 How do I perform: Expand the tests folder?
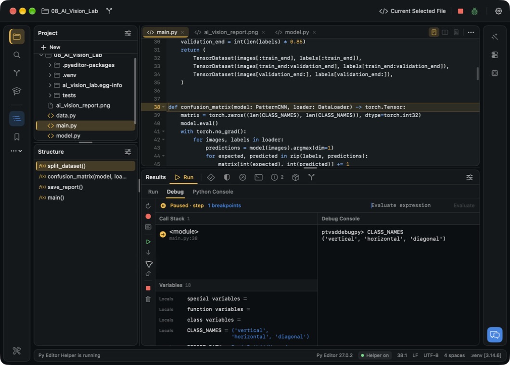(x=50, y=95)
